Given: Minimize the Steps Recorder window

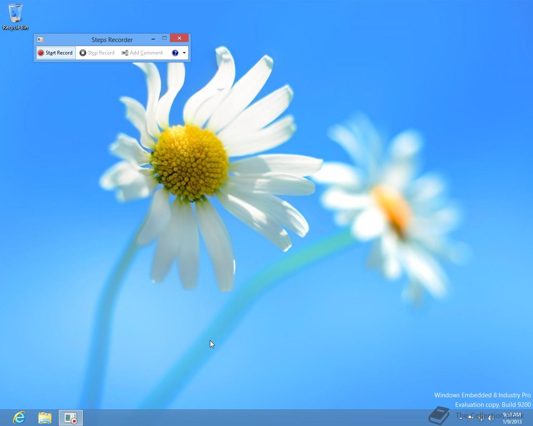Looking at the screenshot, I should pyautogui.click(x=153, y=39).
